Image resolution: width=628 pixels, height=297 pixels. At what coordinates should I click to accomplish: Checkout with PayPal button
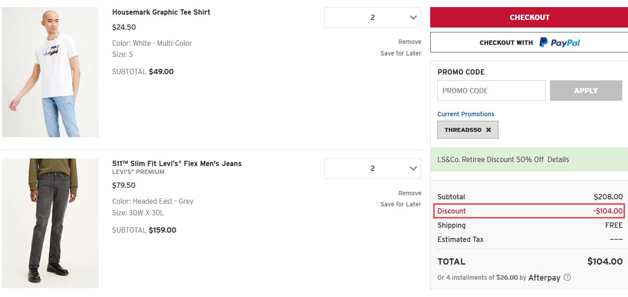point(529,43)
